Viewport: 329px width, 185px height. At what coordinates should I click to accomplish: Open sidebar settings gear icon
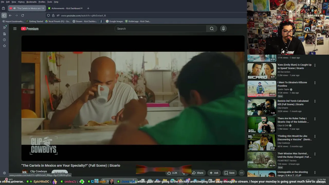coord(4,173)
